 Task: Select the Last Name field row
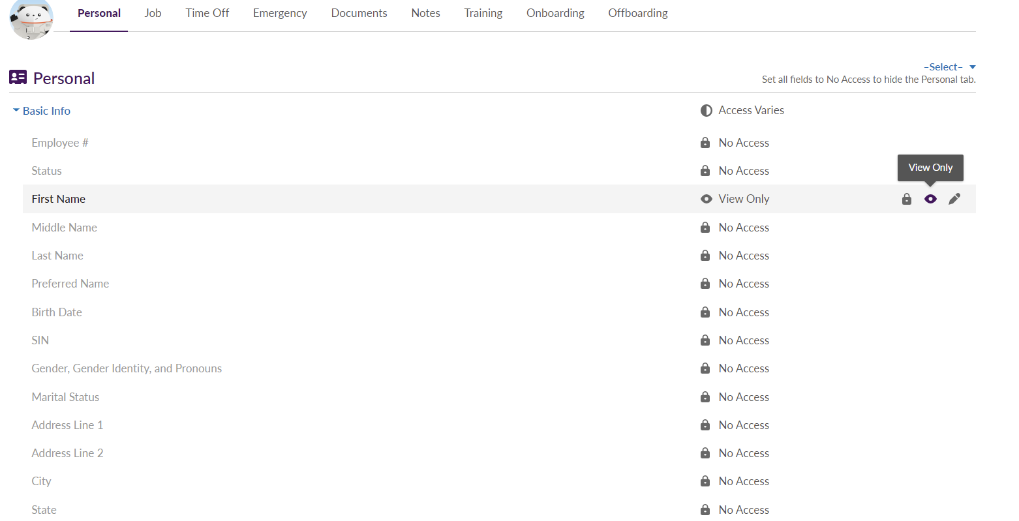(x=57, y=256)
